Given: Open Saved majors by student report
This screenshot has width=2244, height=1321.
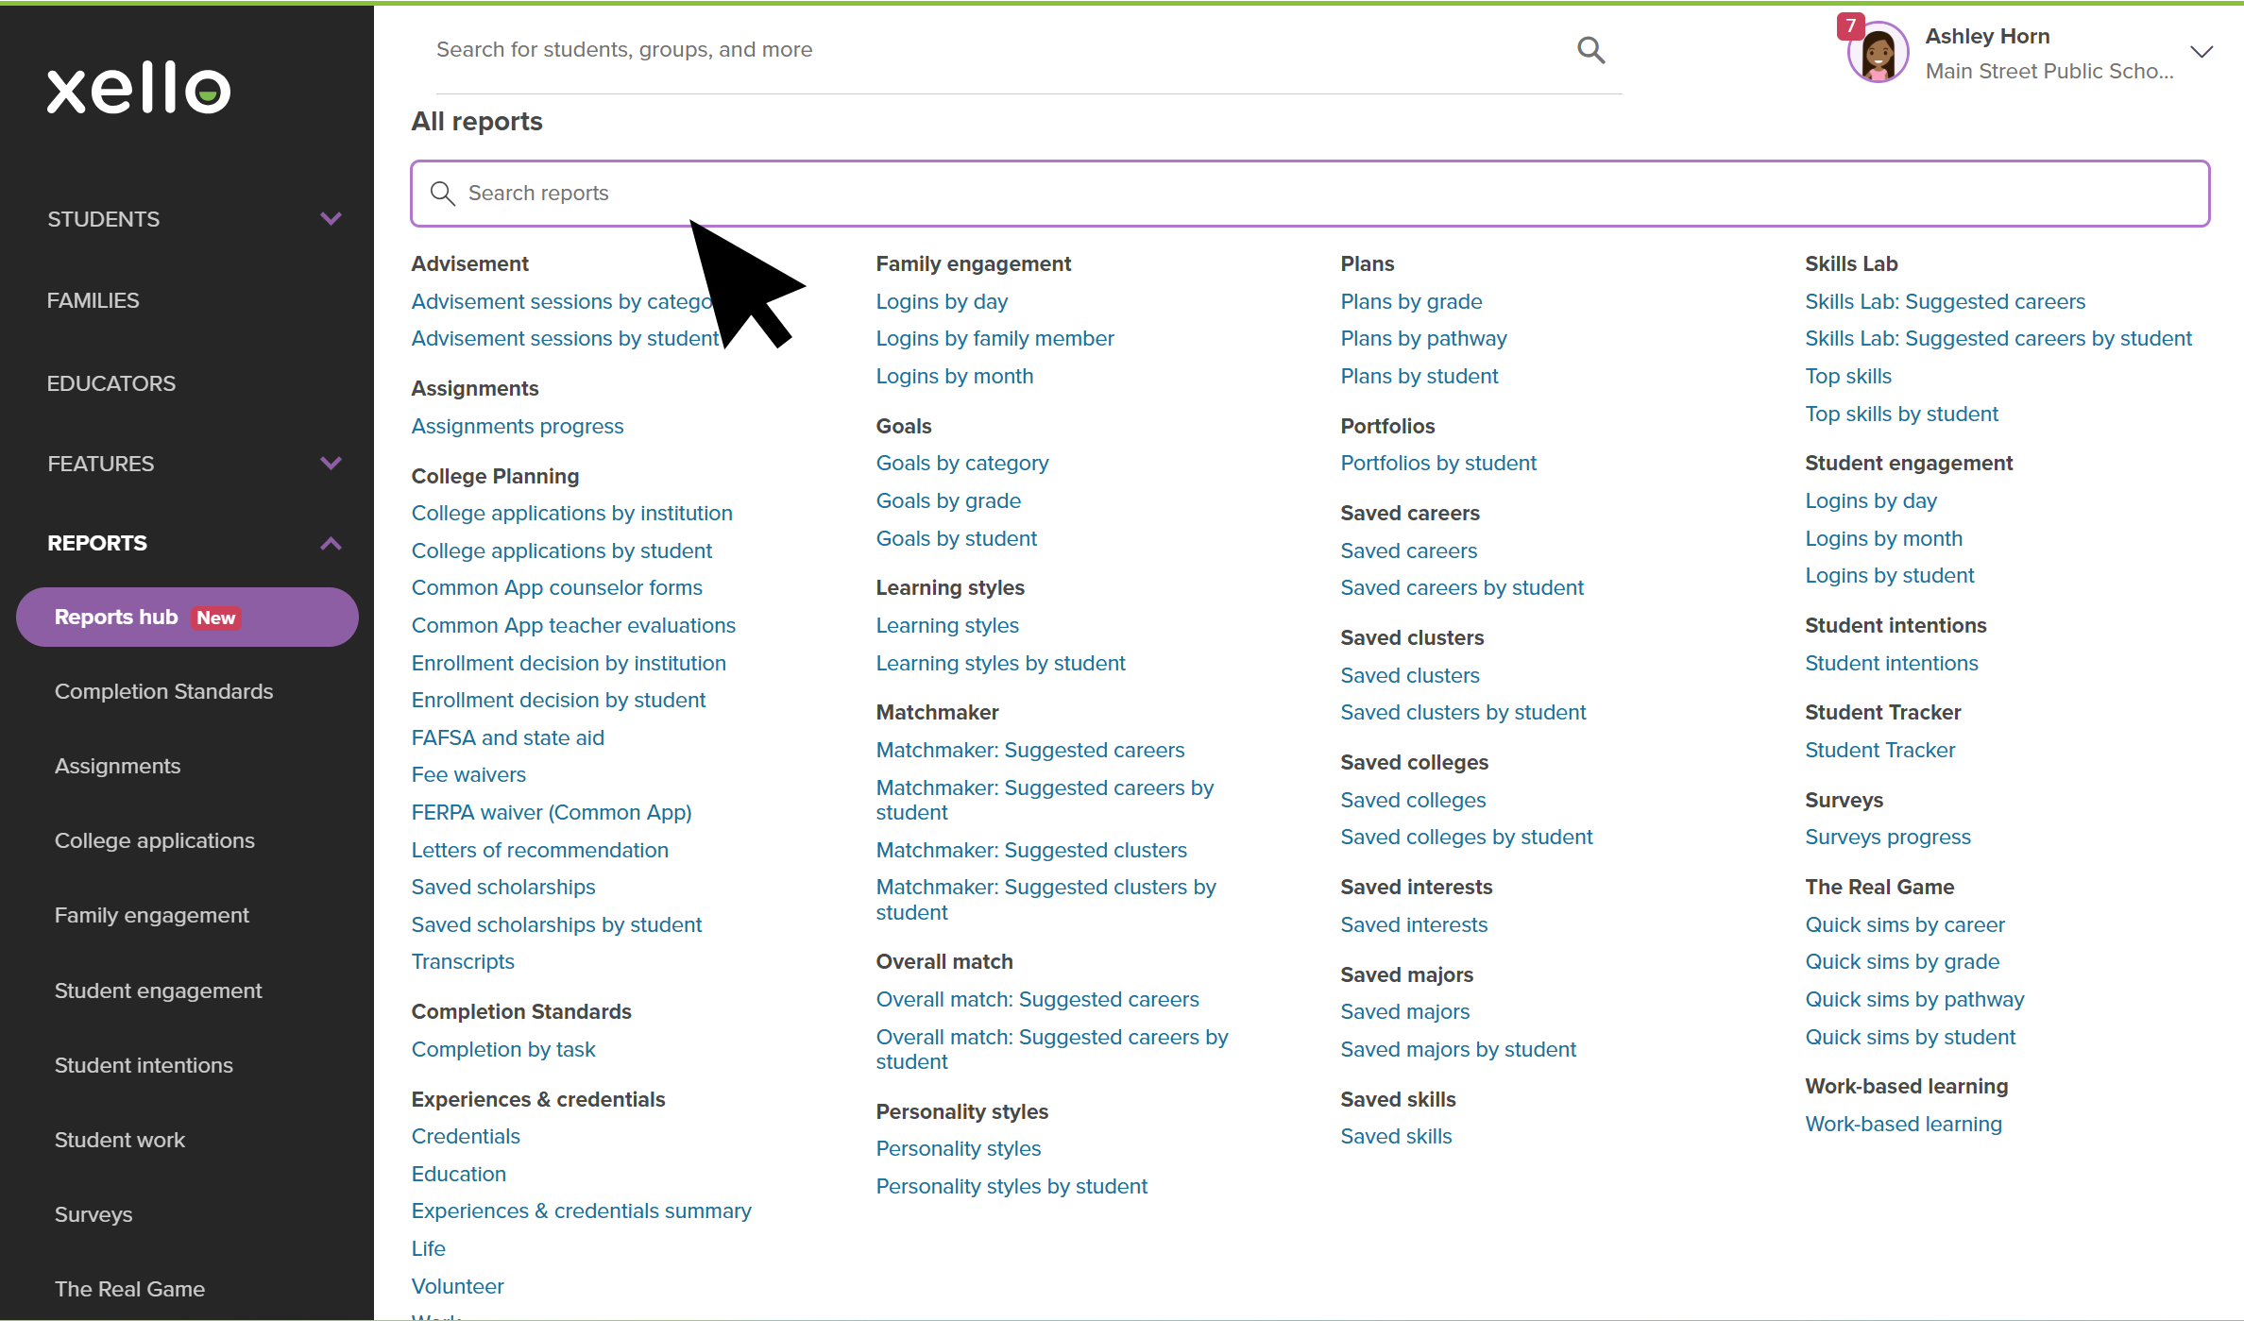Looking at the screenshot, I should tap(1459, 1049).
